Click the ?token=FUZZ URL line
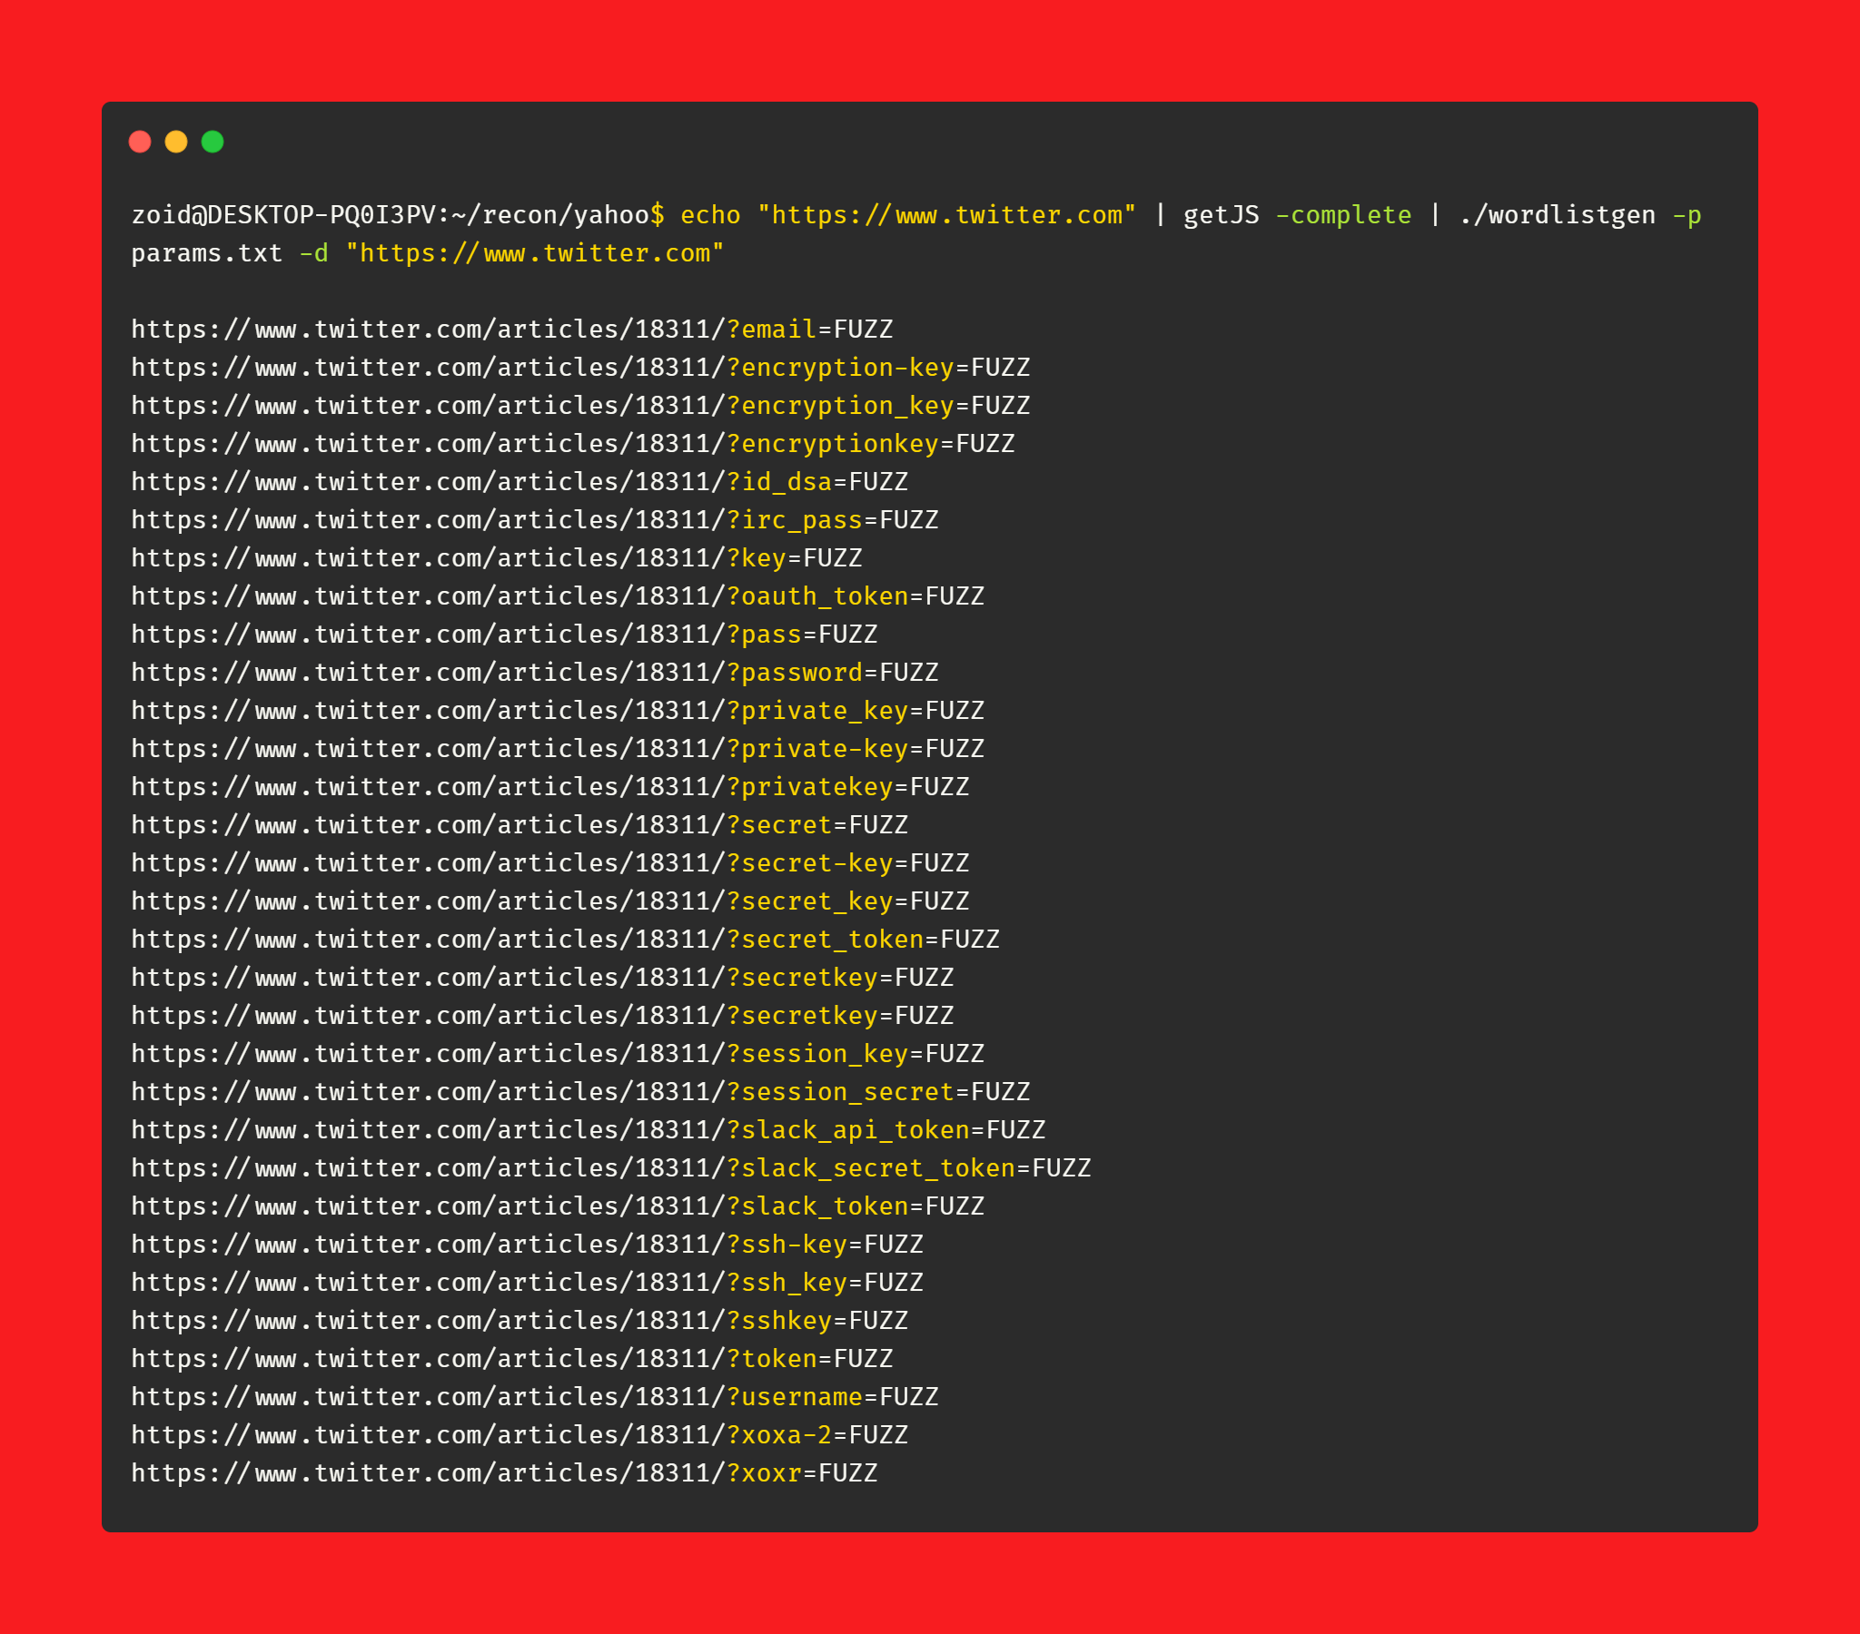Viewport: 1860px width, 1634px height. [512, 1359]
